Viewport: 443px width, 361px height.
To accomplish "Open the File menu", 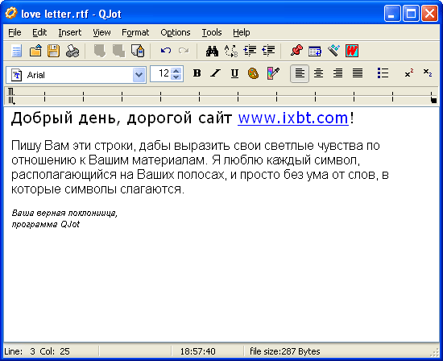I will click(x=14, y=32).
